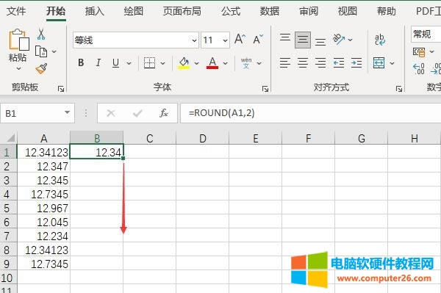Click the Merge and Center icon

tap(379, 62)
